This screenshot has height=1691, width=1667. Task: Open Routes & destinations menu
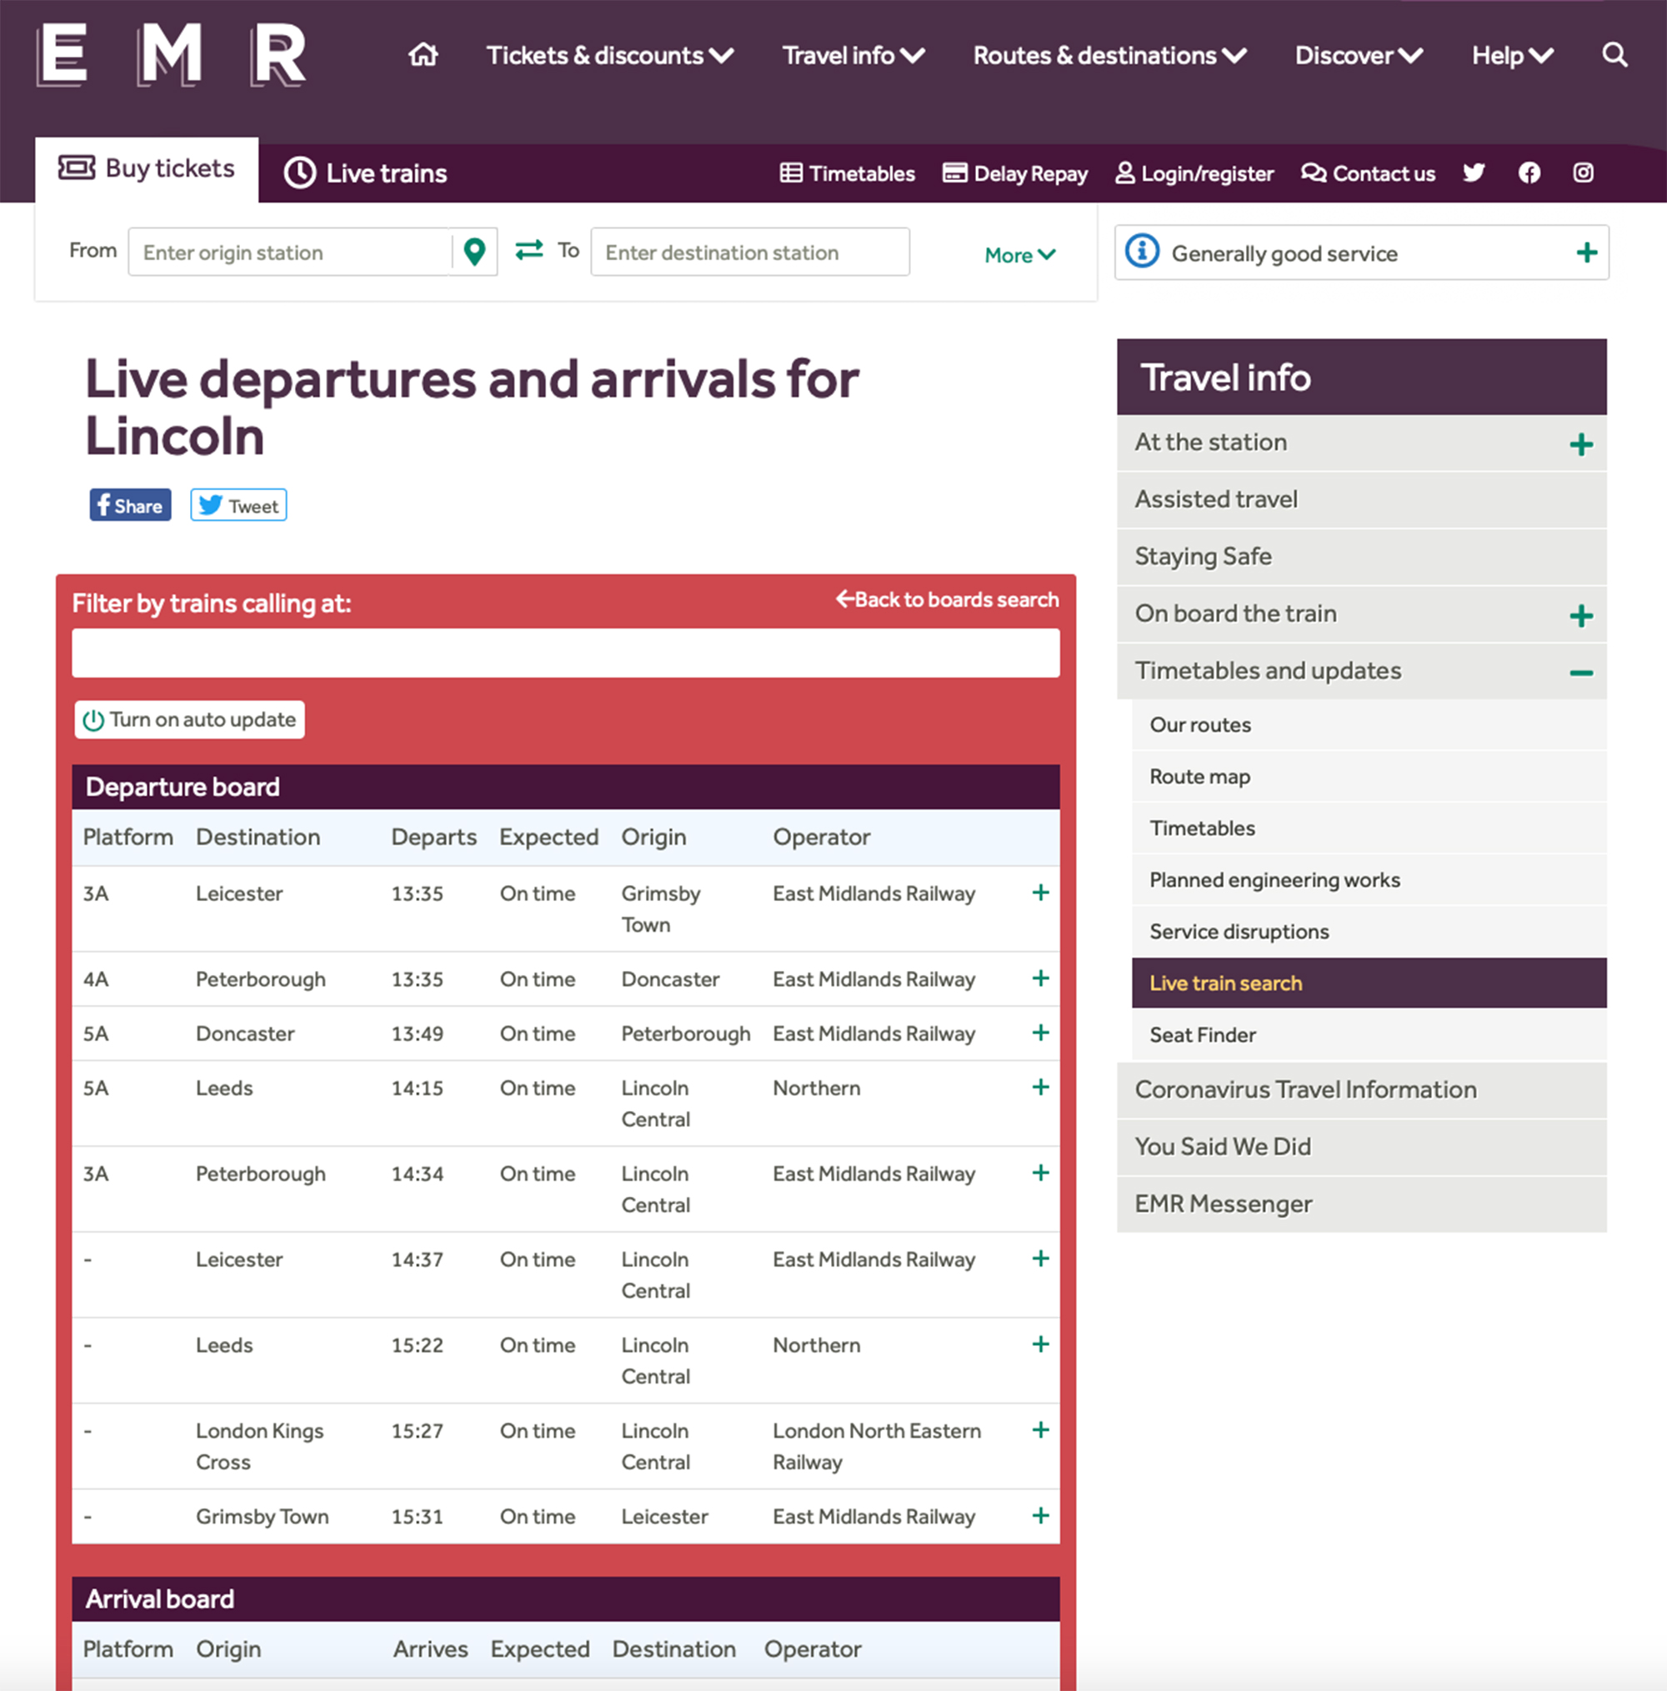[x=1110, y=56]
